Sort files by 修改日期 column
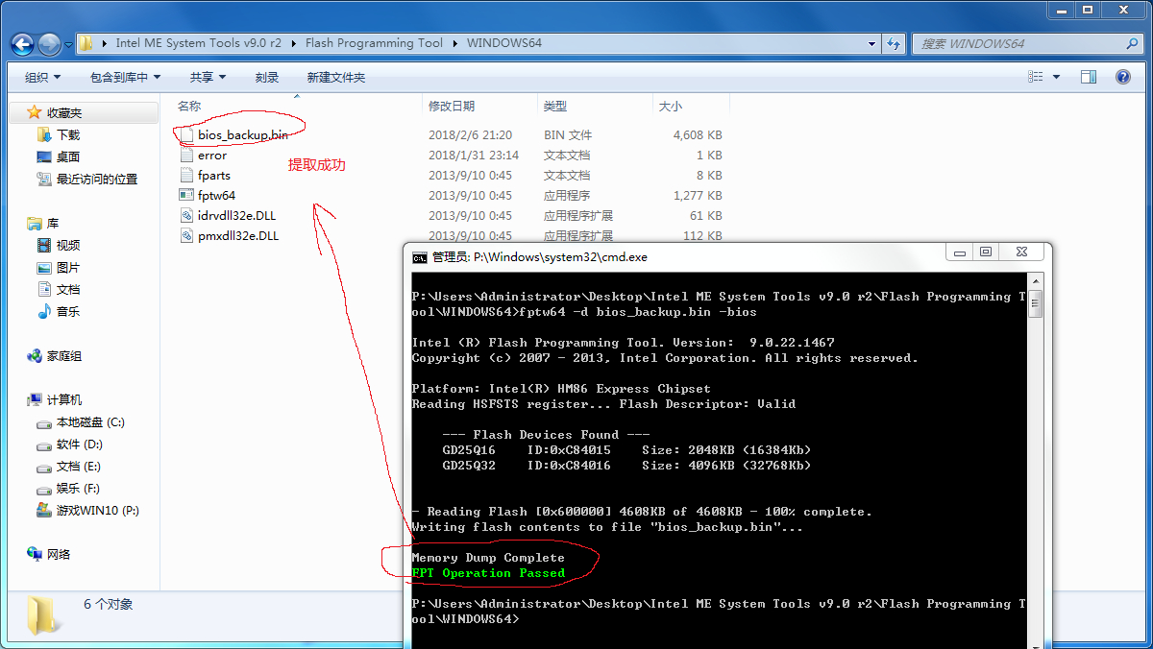The height and width of the screenshot is (649, 1153). [x=452, y=107]
